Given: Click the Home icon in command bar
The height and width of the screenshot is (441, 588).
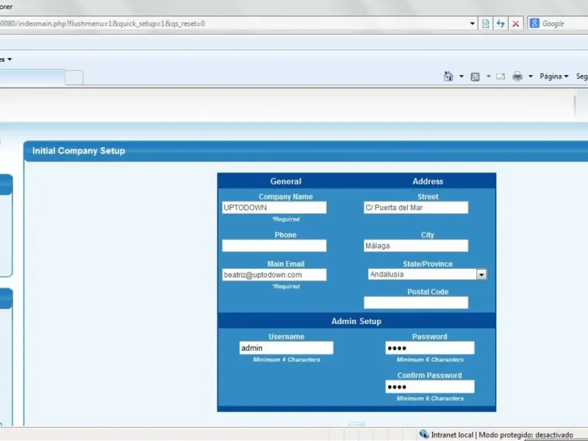Looking at the screenshot, I should tap(448, 76).
